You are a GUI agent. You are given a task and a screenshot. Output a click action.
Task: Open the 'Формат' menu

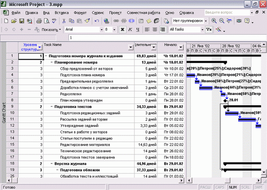[x=80, y=13]
